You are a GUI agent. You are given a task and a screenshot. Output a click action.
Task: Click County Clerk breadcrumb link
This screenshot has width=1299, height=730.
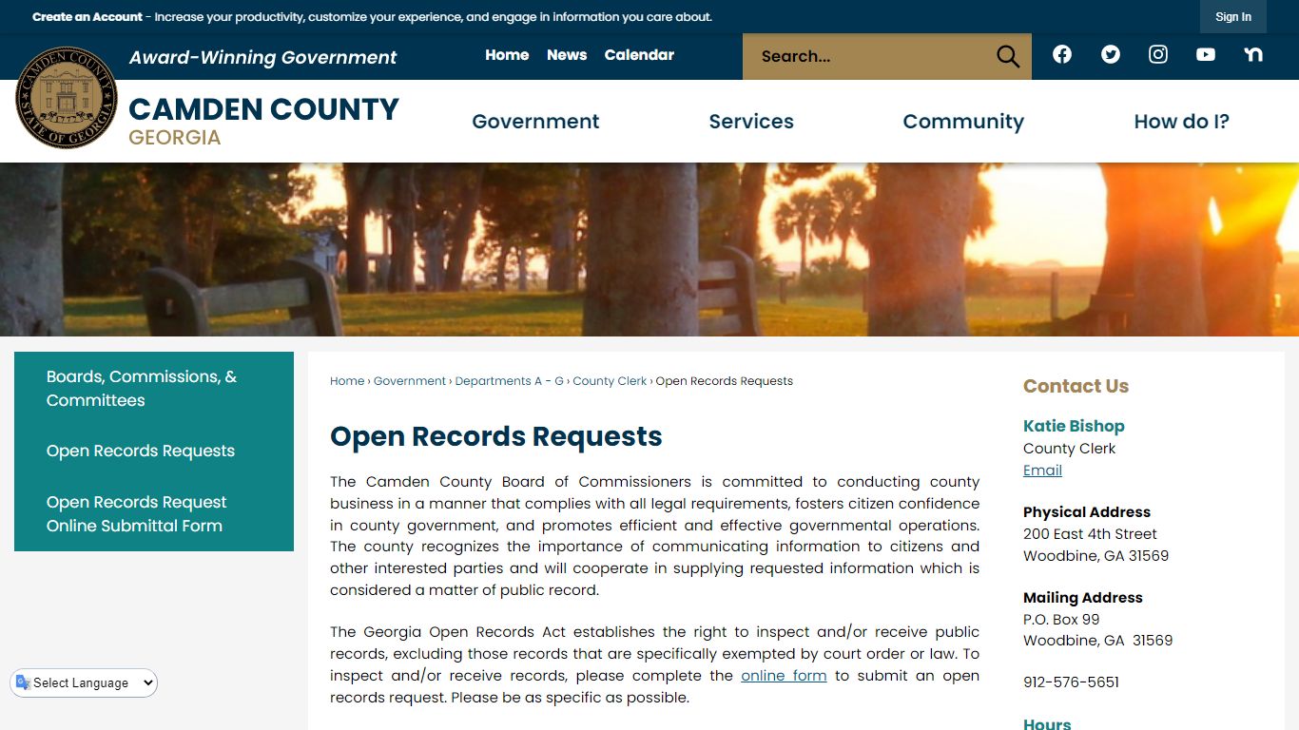pos(610,381)
